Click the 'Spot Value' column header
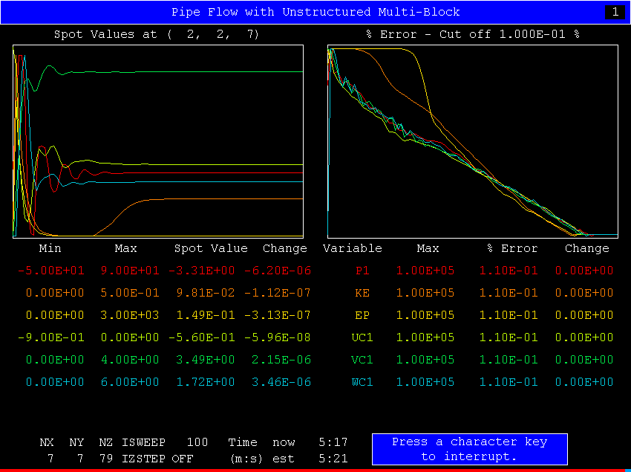Image resolution: width=631 pixels, height=472 pixels. point(211,248)
